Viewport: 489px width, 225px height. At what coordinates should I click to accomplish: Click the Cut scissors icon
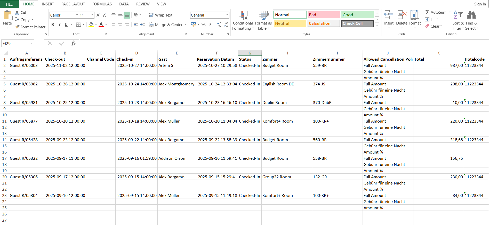[17, 12]
